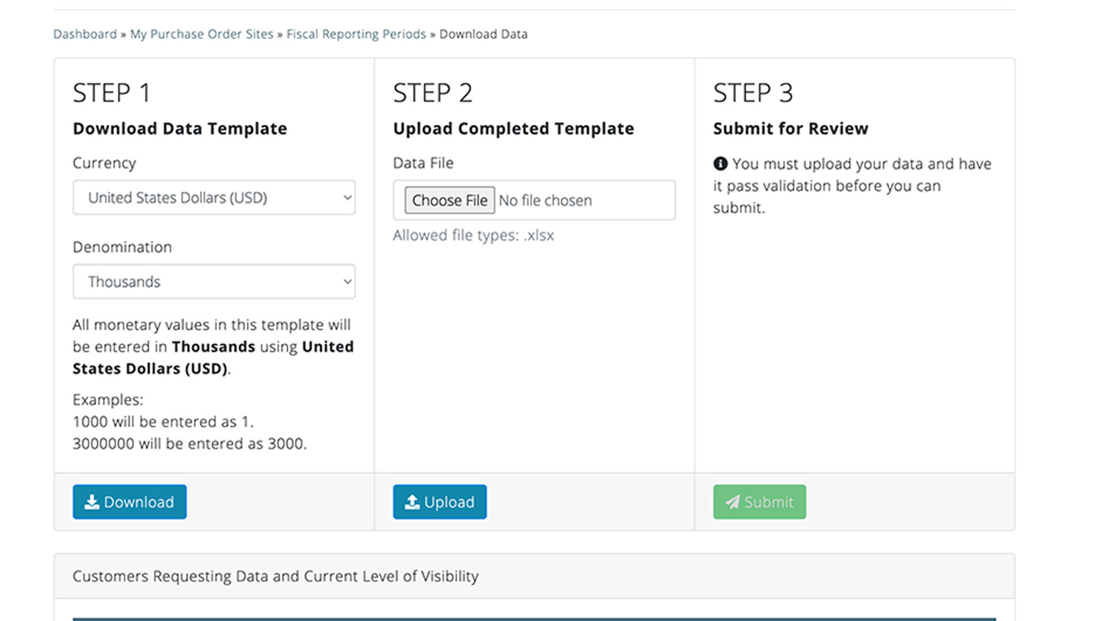Open the Currency dropdown showing United States Dollars
The image size is (1105, 621).
(x=214, y=198)
